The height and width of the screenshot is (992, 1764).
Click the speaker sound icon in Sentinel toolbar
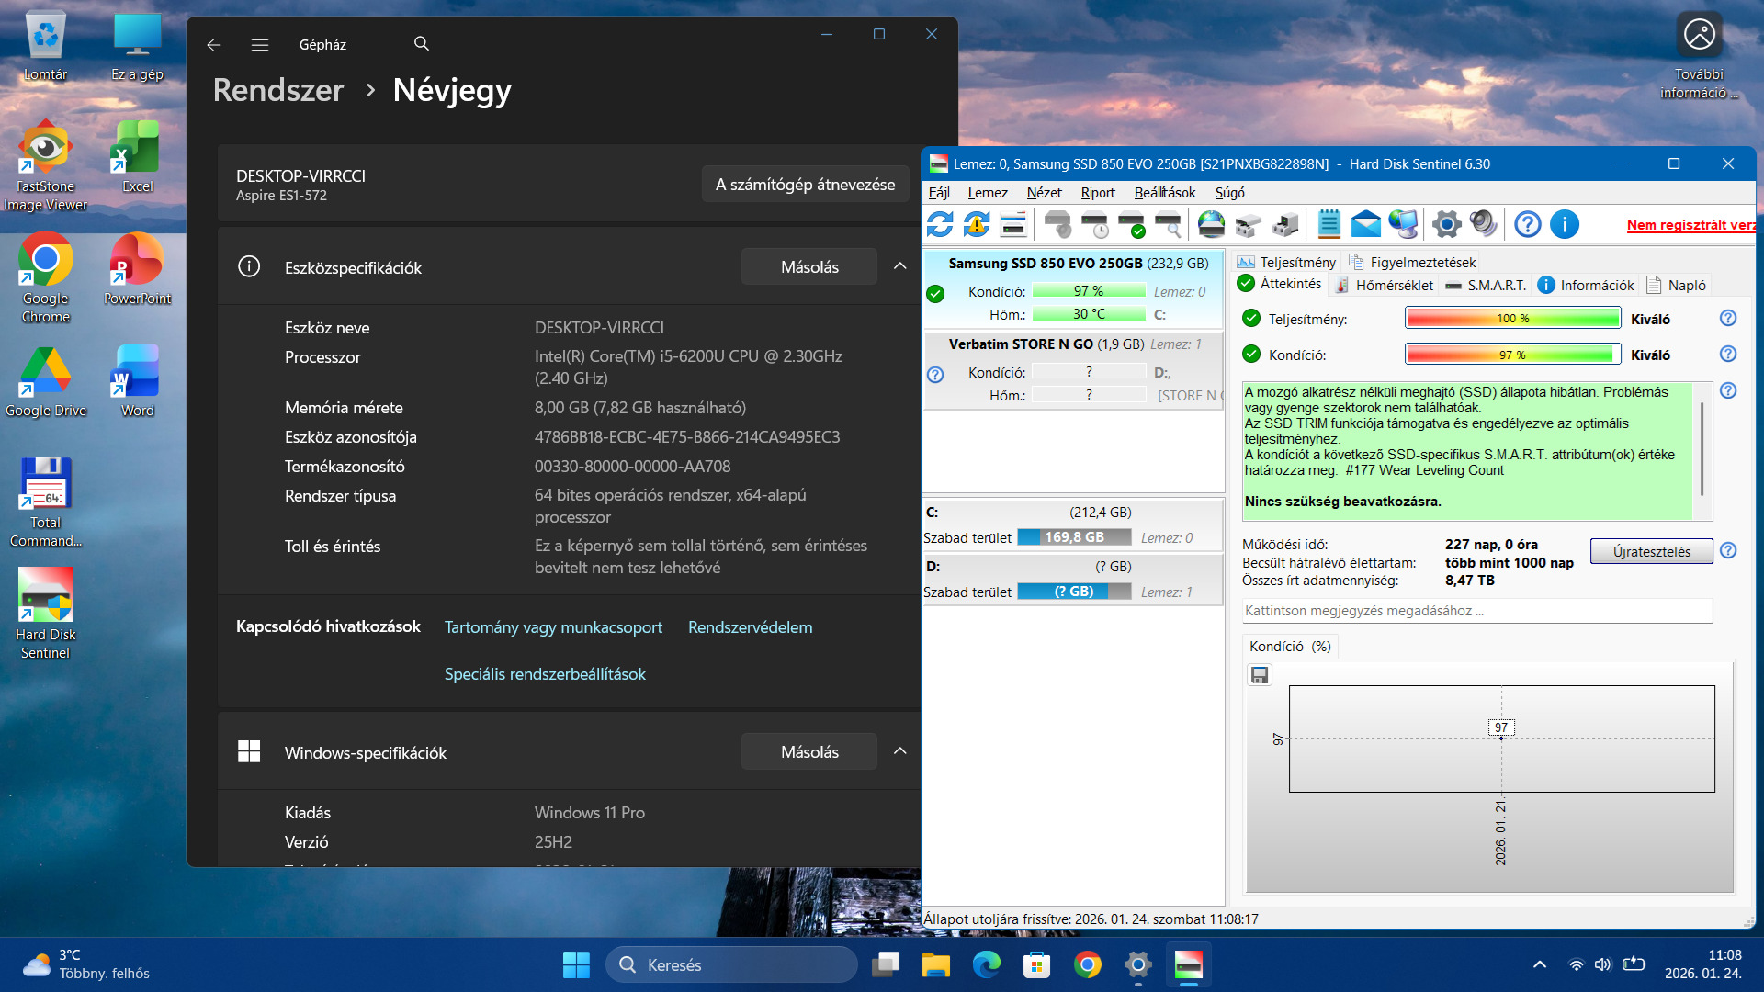click(1483, 224)
